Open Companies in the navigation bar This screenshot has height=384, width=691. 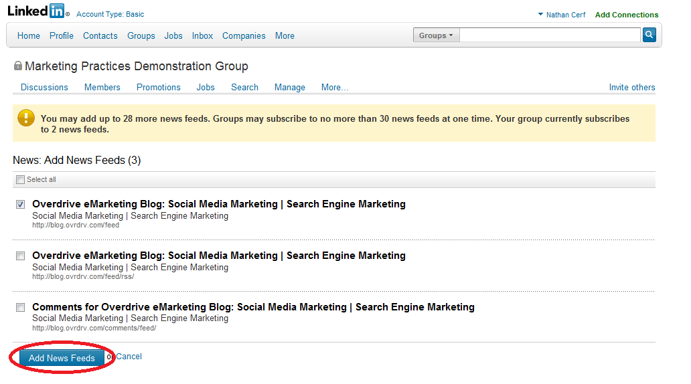244,35
